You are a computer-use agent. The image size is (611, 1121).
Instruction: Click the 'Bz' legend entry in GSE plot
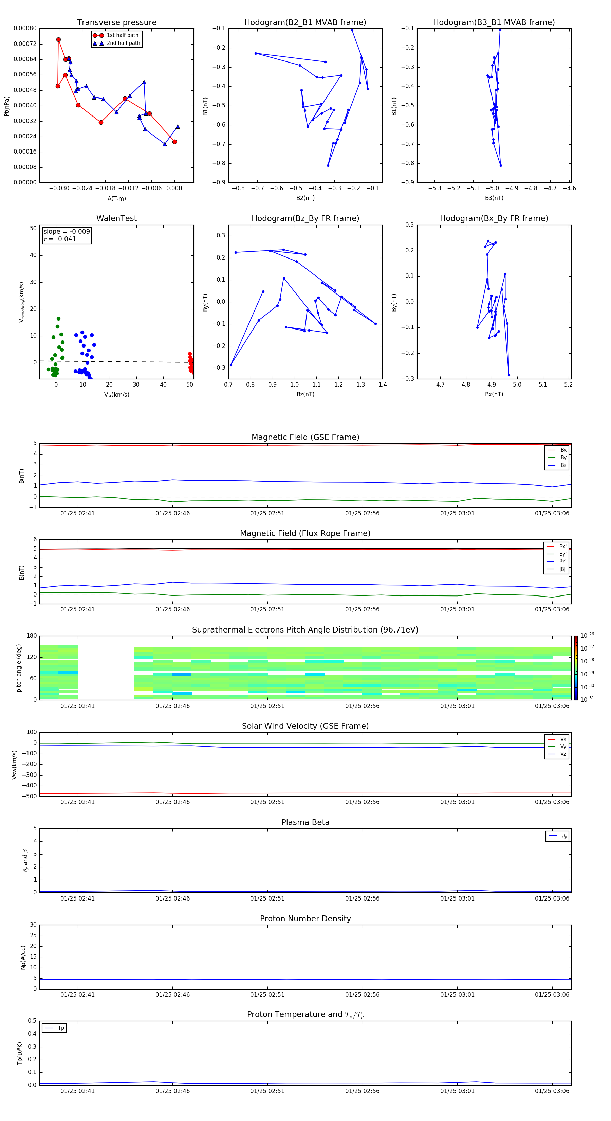pos(557,465)
